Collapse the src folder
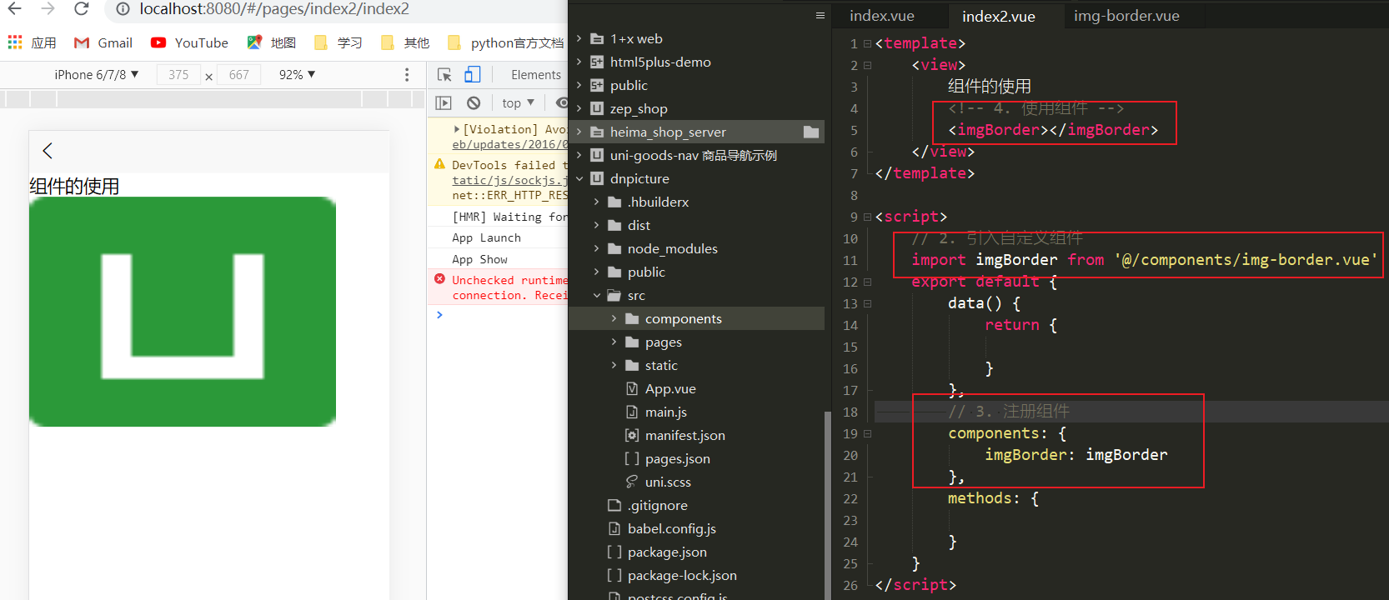 tap(596, 295)
